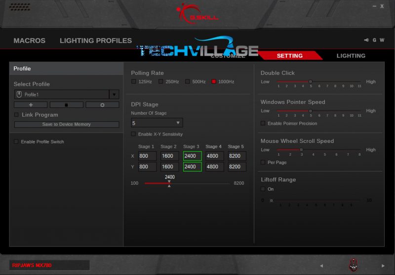Edit Stage 3 Y DPI field

pyautogui.click(x=193, y=167)
